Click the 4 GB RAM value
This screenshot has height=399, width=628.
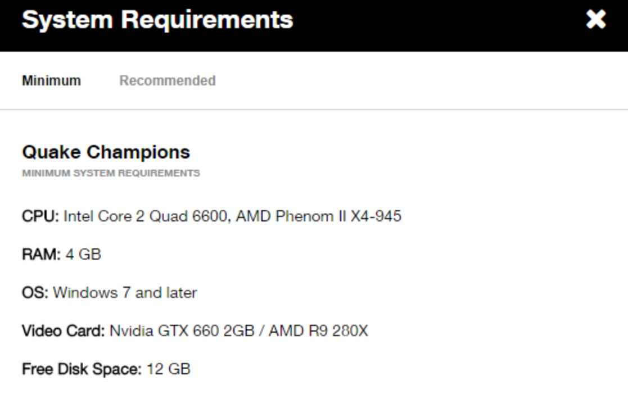(83, 255)
